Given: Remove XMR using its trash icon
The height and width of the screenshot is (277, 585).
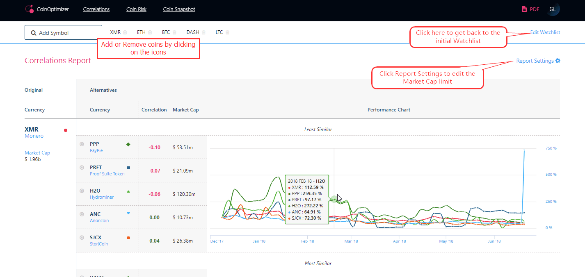Looking at the screenshot, I should coord(125,32).
